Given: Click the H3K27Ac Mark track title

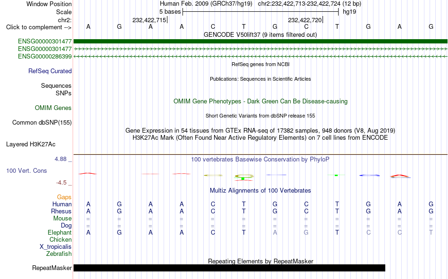Looking at the screenshot, I should (260, 138).
